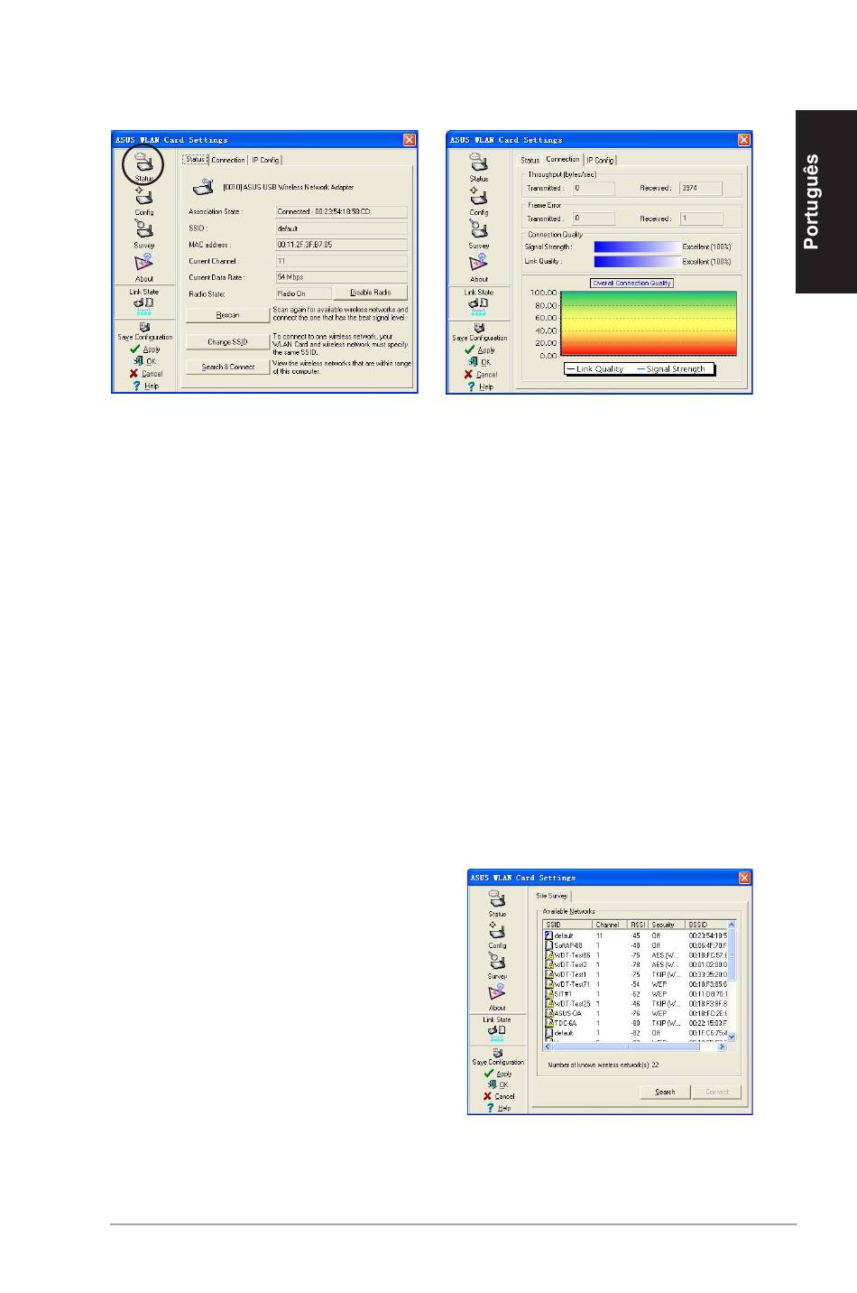This screenshot has height=1293, width=857.
Task: Select the WDT-Test86 network row
Action: tap(635, 955)
